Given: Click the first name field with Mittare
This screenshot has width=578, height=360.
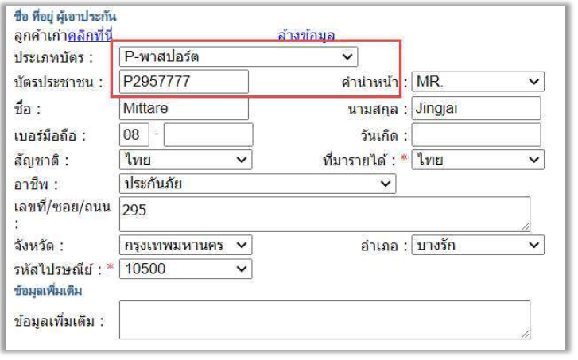Looking at the screenshot, I should [x=184, y=108].
